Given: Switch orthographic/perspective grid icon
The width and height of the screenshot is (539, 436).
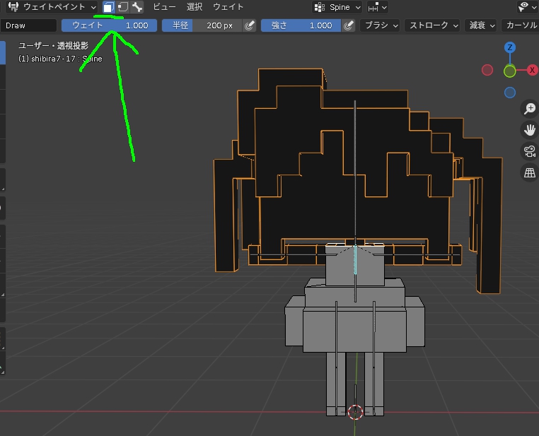Looking at the screenshot, I should coord(530,172).
